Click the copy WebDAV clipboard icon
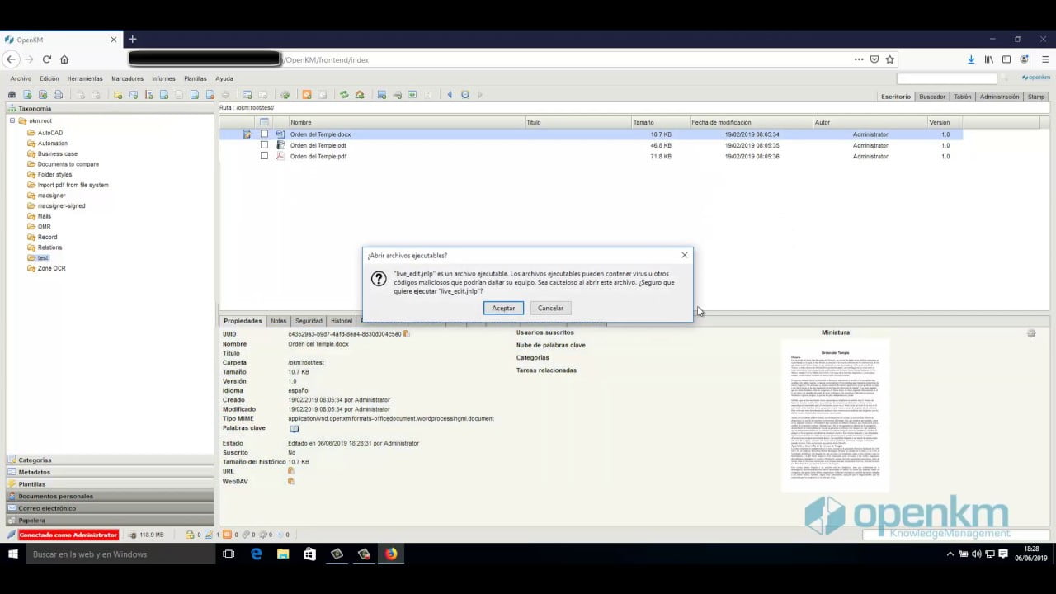This screenshot has width=1056, height=594. [290, 481]
